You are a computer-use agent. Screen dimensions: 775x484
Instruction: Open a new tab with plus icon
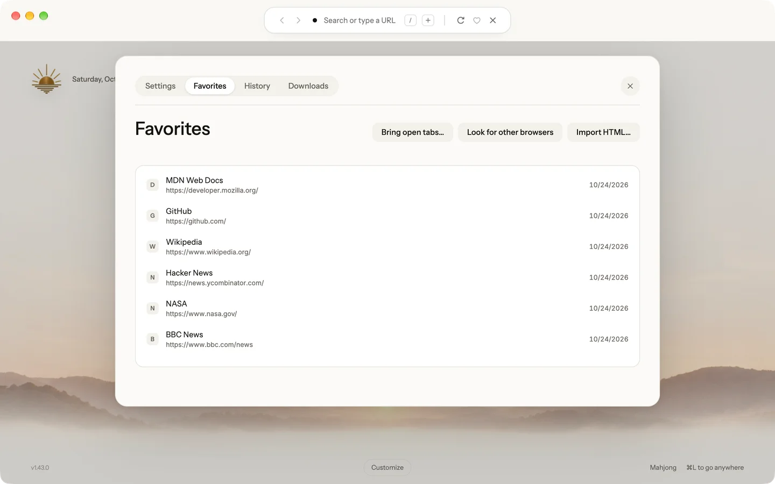pos(428,20)
